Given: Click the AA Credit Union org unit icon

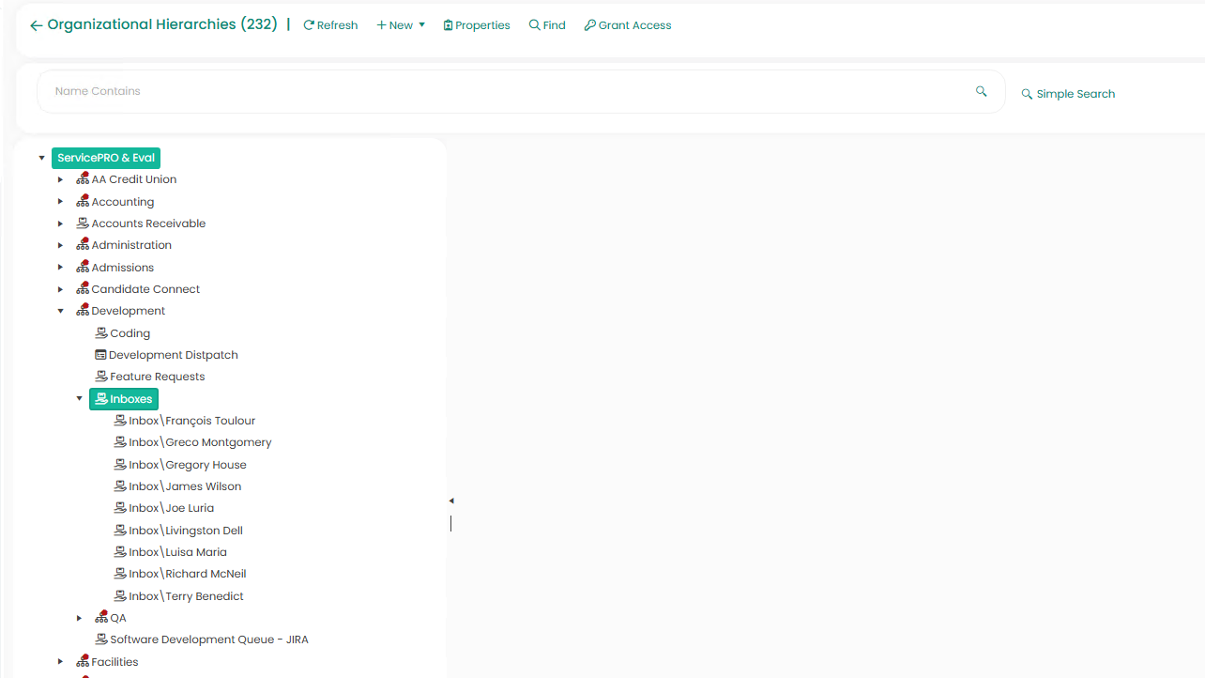Looking at the screenshot, I should click(x=83, y=179).
